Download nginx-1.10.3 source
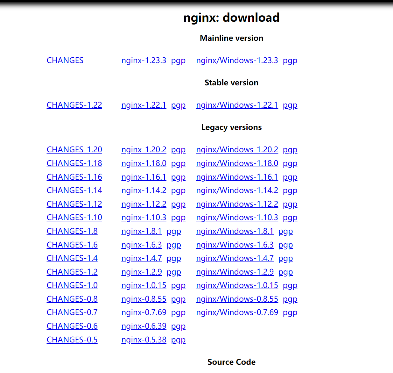Image resolution: width=393 pixels, height=373 pixels. pyautogui.click(x=144, y=218)
